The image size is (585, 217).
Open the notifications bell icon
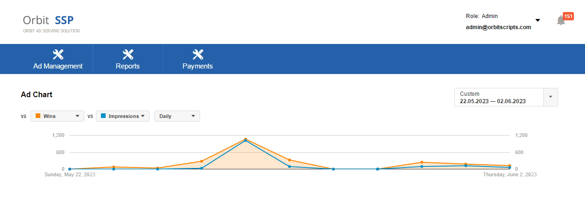(561, 20)
